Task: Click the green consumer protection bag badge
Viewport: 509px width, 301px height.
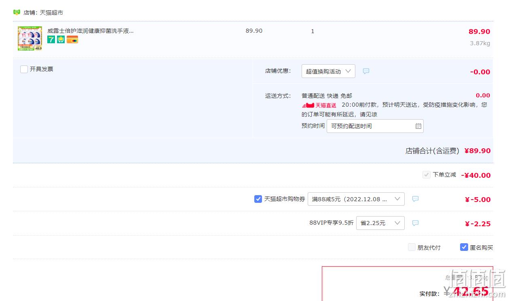Action: pos(61,40)
